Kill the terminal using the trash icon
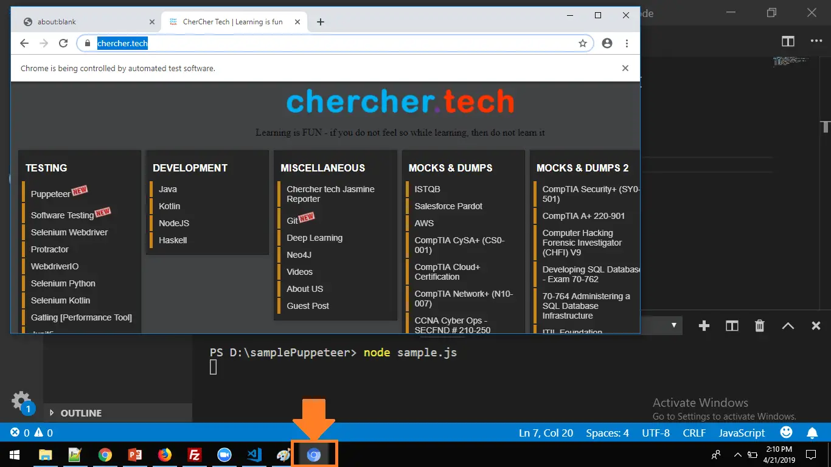Image resolution: width=831 pixels, height=467 pixels. tap(759, 325)
